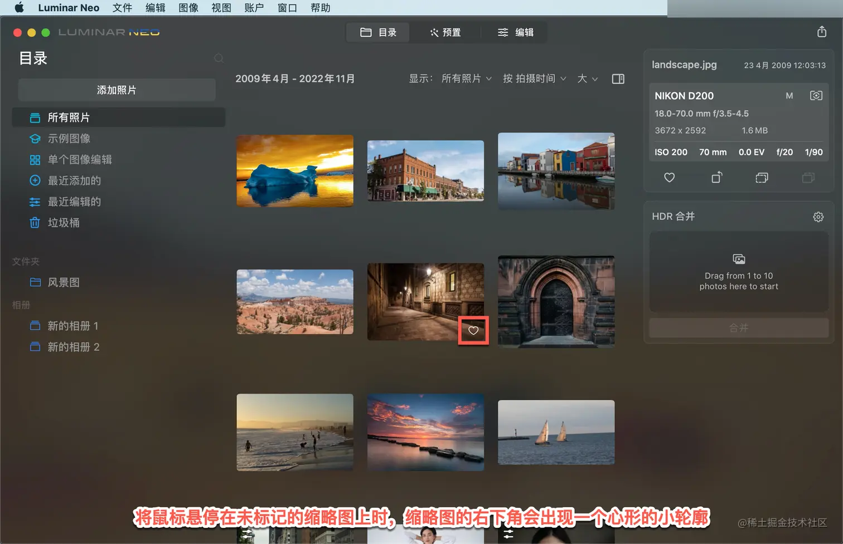Click the 添加照片 button
Viewport: 843px width, 544px height.
117,90
